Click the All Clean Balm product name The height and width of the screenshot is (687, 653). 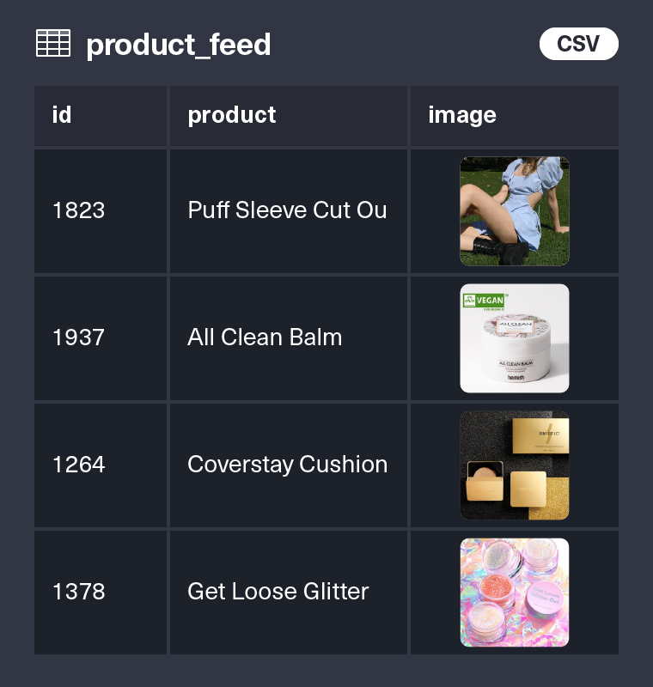pyautogui.click(x=265, y=337)
